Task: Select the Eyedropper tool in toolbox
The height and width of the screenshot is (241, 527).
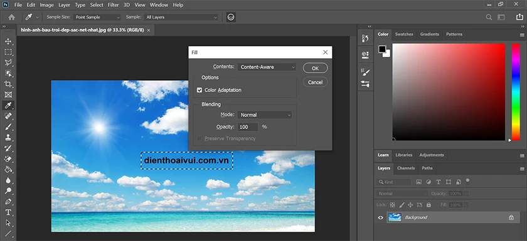Action: coord(8,106)
